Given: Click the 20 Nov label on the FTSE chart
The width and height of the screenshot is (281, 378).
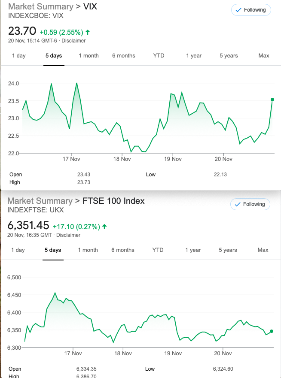Looking at the screenshot, I should pos(223,354).
